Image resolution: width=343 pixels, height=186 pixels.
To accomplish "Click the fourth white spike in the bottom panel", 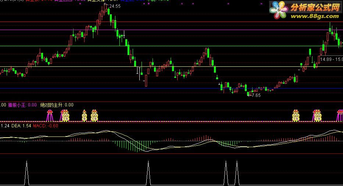I will (237, 173).
